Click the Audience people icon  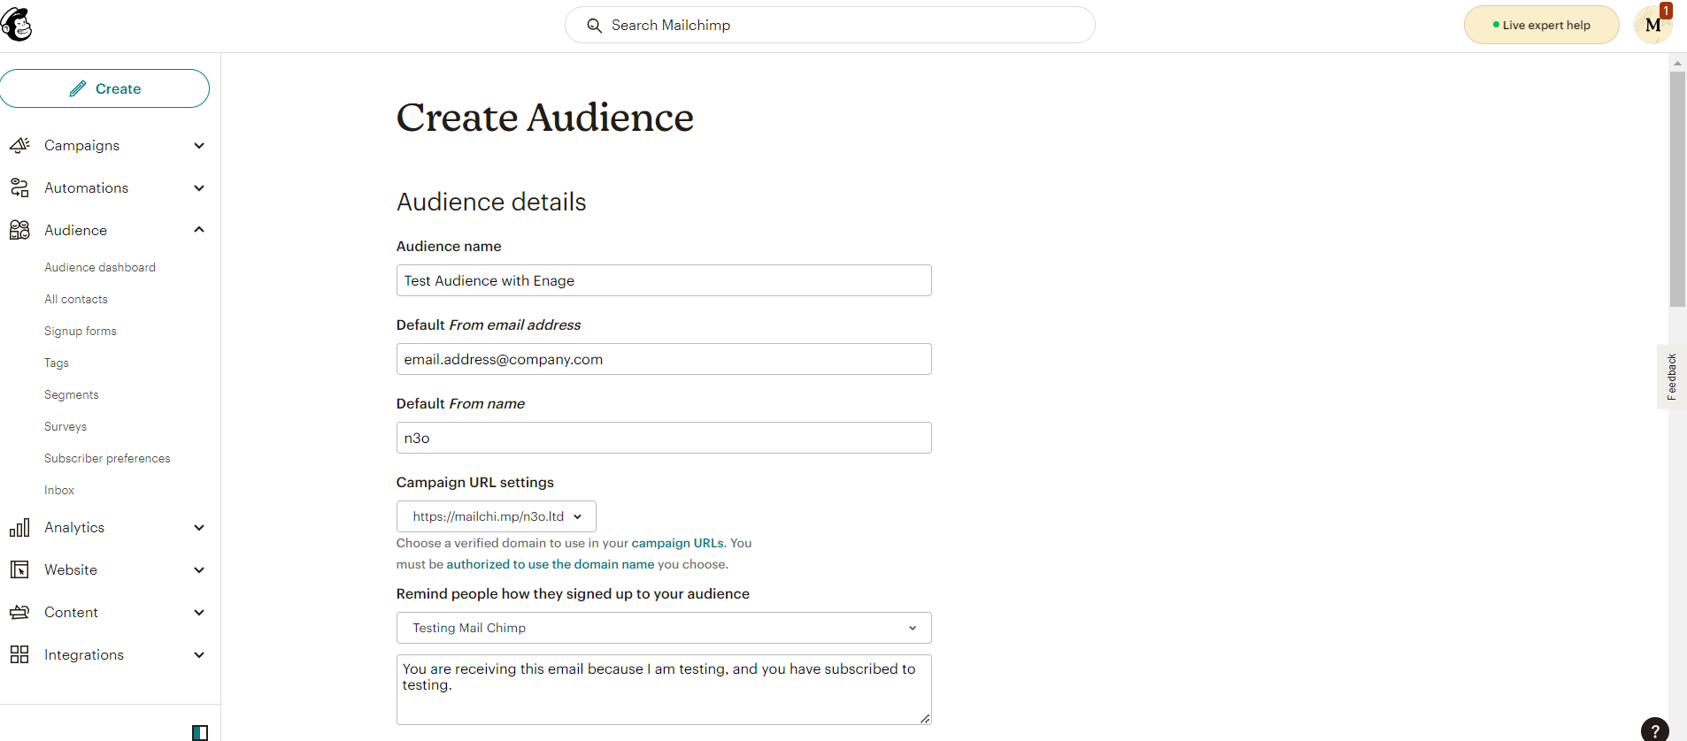[x=19, y=230]
